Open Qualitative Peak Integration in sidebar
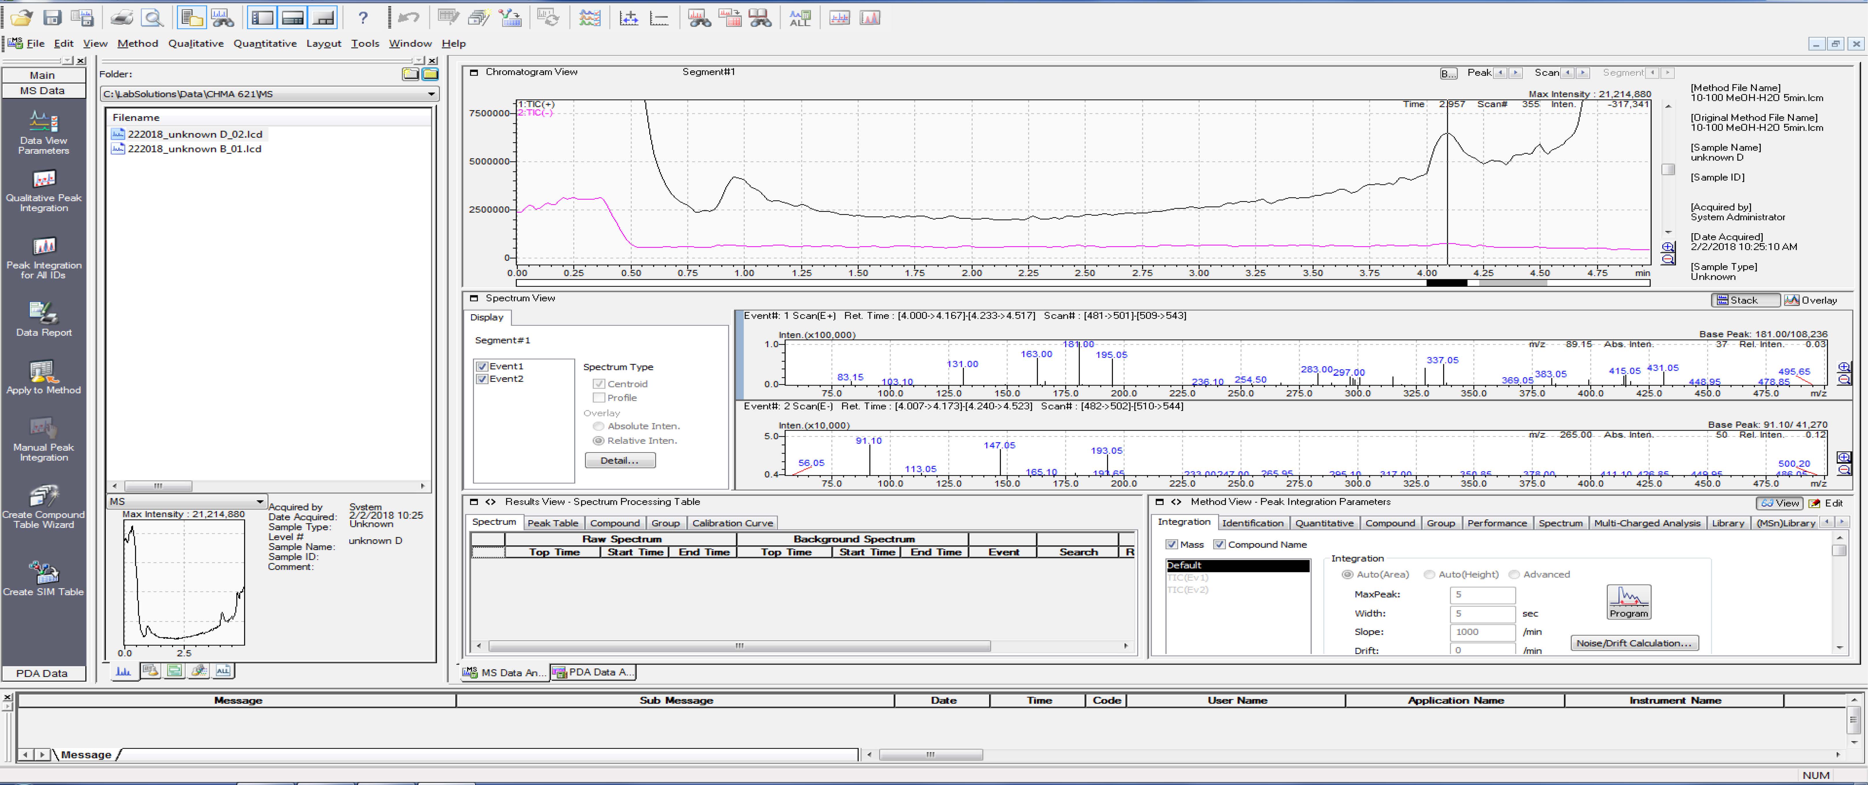 [43, 191]
